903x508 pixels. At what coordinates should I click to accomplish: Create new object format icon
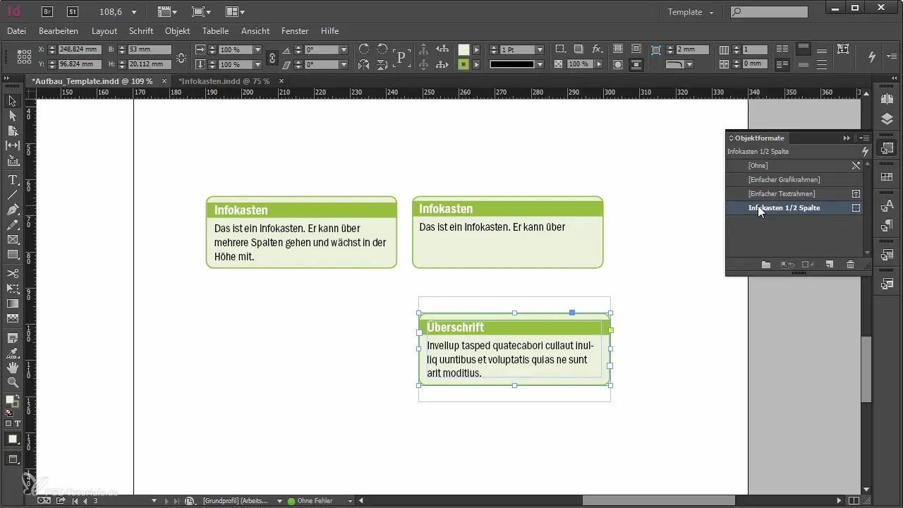point(830,265)
